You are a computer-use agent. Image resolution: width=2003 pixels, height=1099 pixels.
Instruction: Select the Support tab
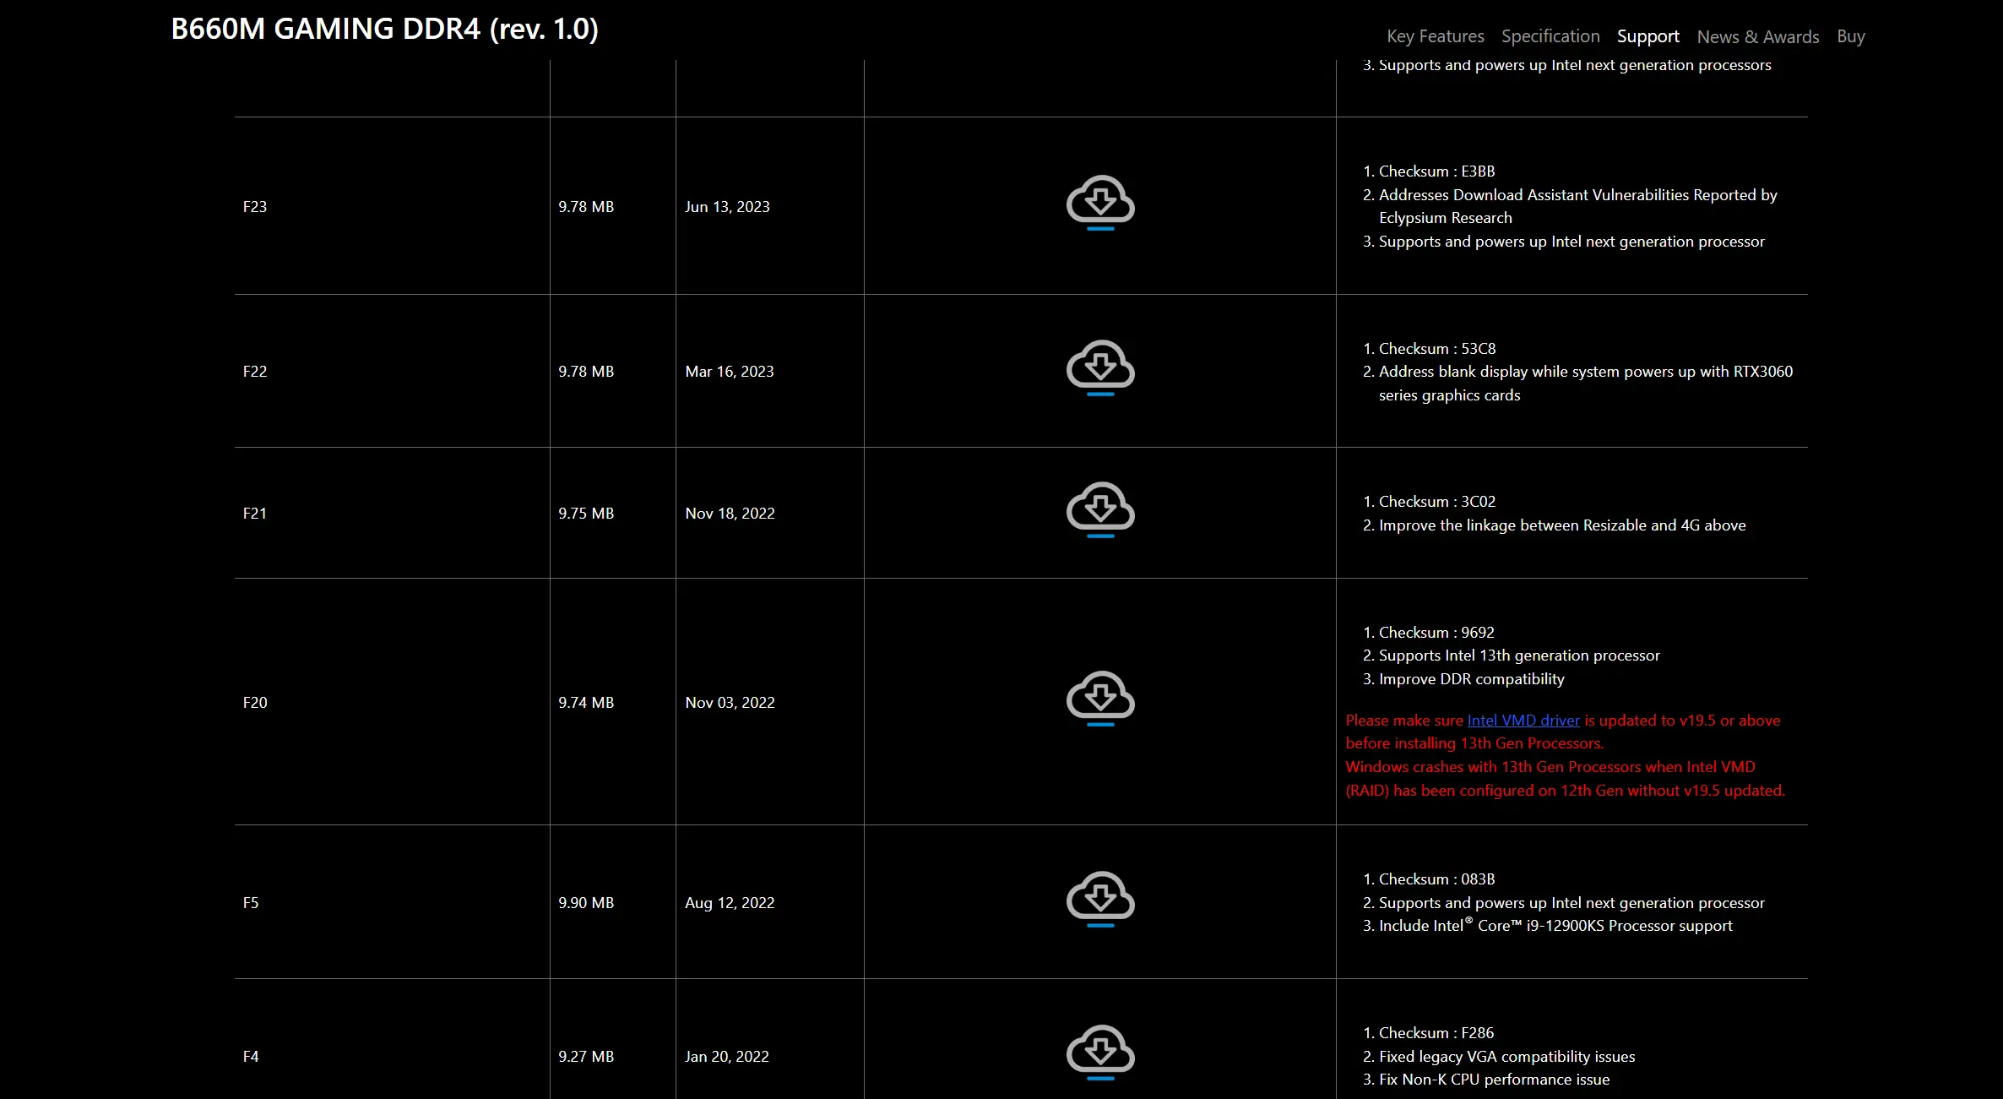point(1648,36)
